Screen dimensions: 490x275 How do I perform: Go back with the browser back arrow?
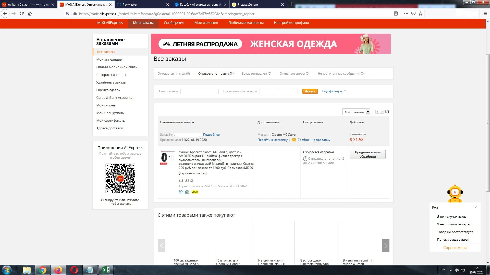pyautogui.click(x=5, y=14)
